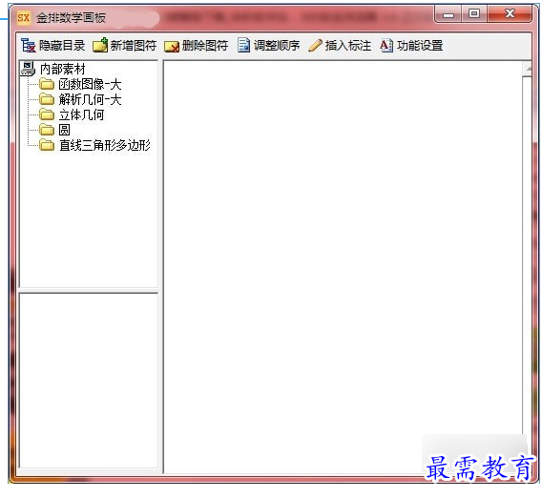Hide the directory via 隐藏目录 label
Screen dimensions: 542x498
coord(62,46)
